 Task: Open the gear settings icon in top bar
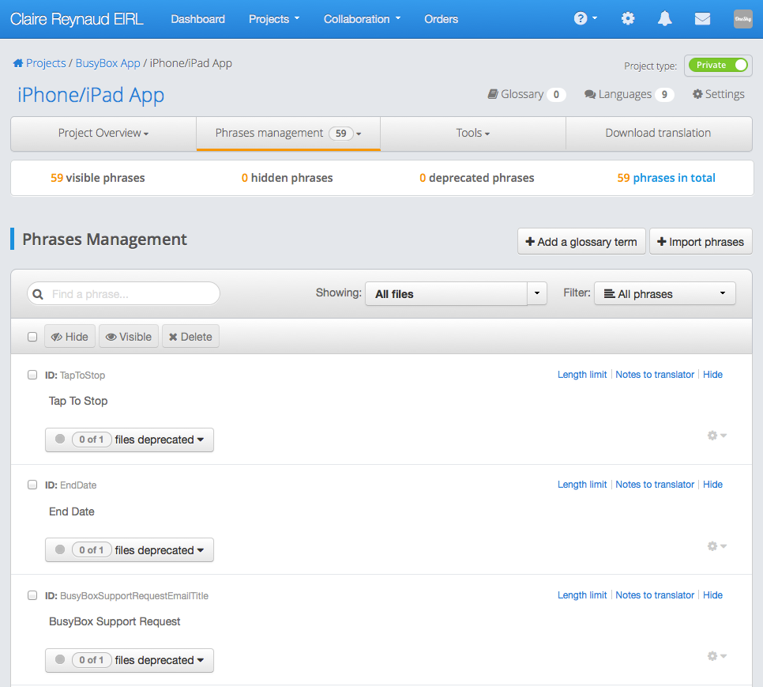coord(628,18)
